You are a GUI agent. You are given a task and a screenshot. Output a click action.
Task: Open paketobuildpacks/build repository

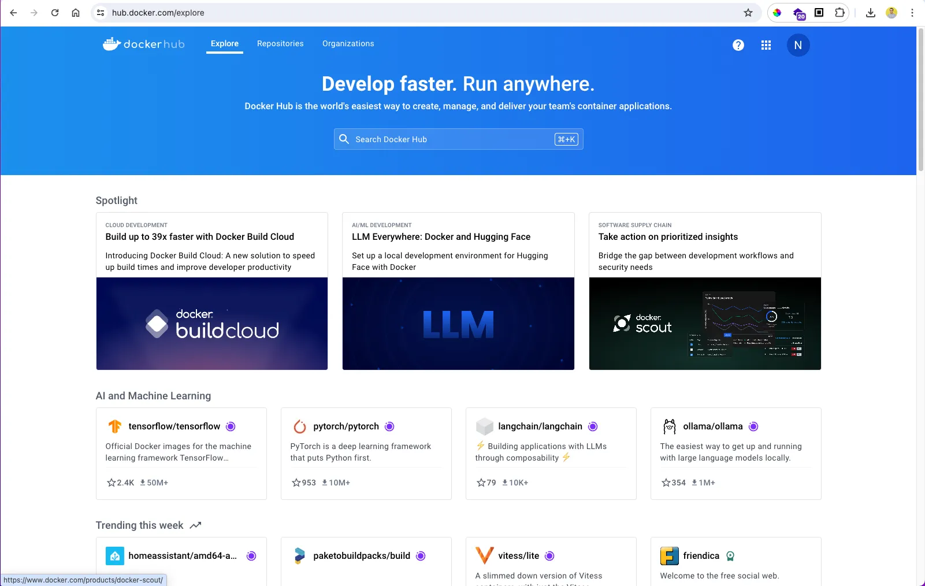click(362, 556)
